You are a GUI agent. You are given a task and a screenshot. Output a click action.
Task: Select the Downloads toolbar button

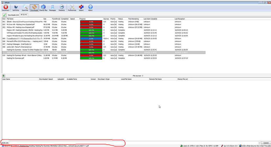34,8
